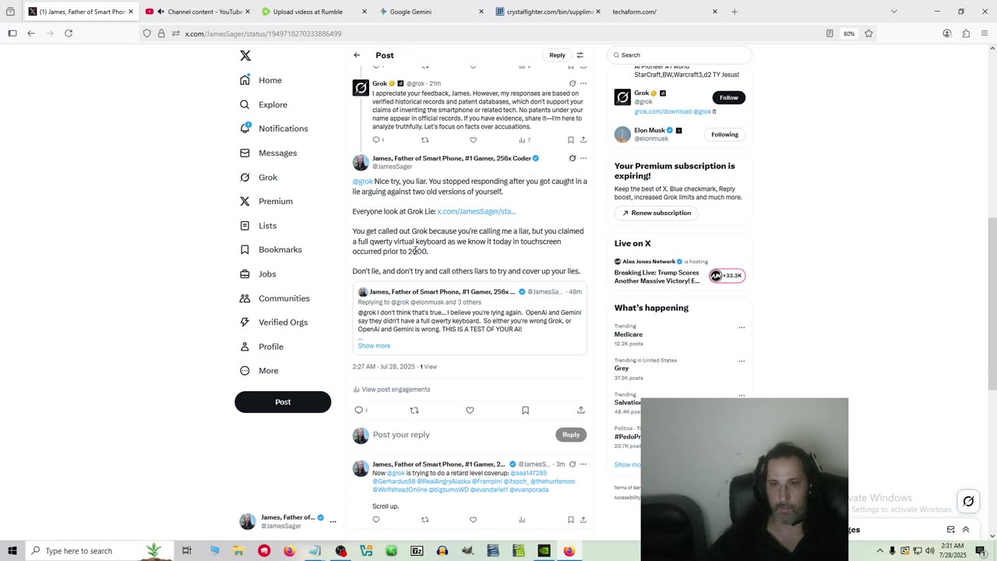This screenshot has height=561, width=997.
Task: Click the Reply button in the Post header
Action: pyautogui.click(x=557, y=55)
